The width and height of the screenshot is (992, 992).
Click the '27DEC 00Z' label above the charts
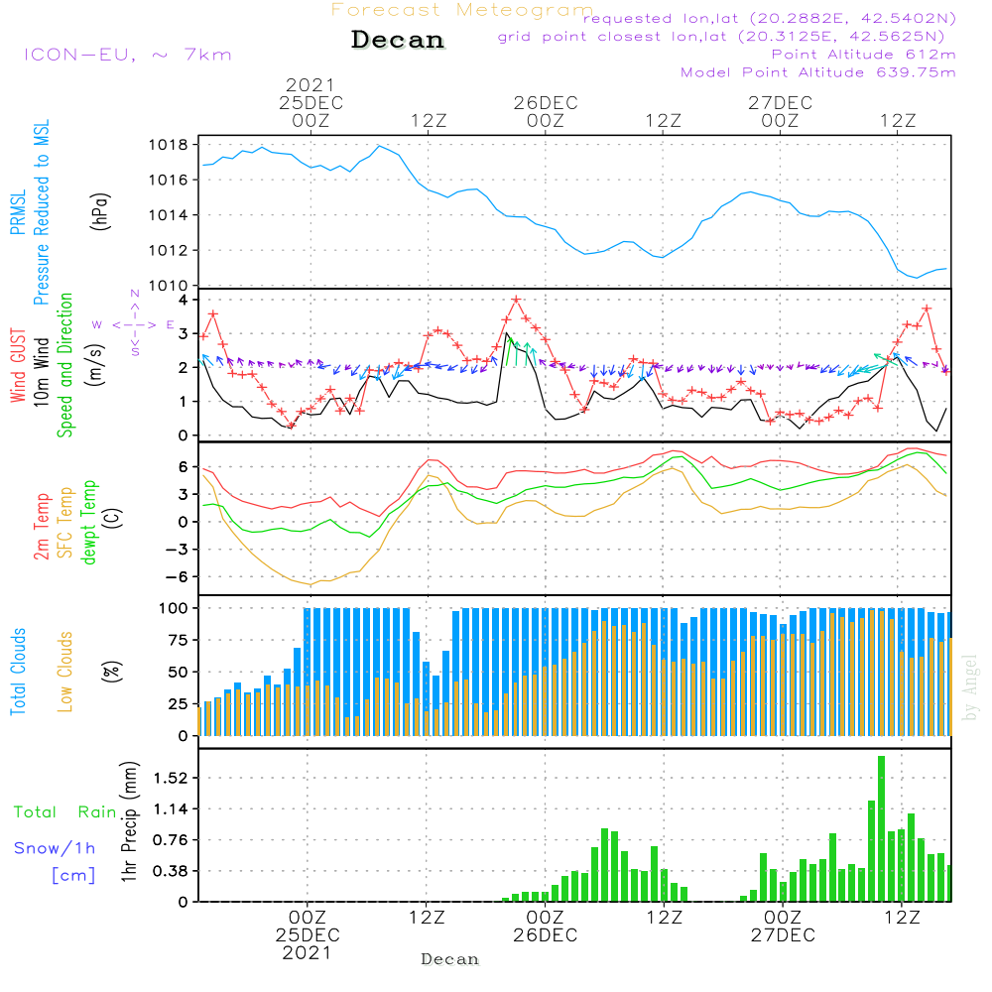[x=780, y=111]
